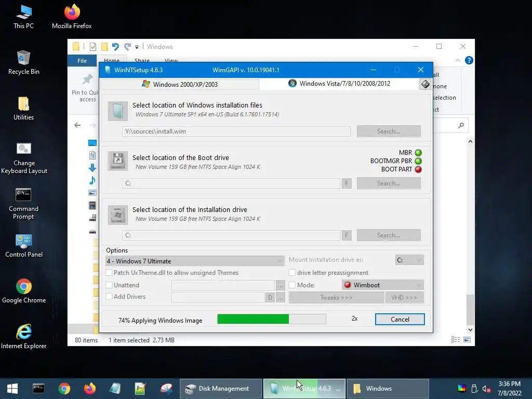
Task: Click the Help icon in Explorer window
Action: pos(469,60)
